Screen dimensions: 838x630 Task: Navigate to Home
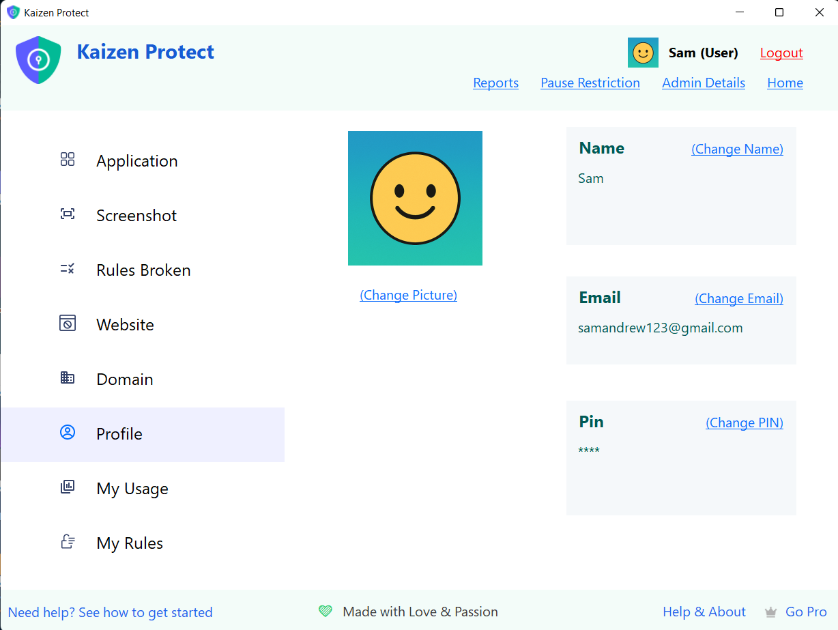click(785, 83)
